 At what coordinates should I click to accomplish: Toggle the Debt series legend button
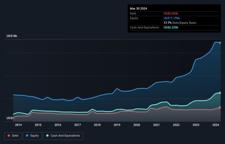[x=13, y=136]
